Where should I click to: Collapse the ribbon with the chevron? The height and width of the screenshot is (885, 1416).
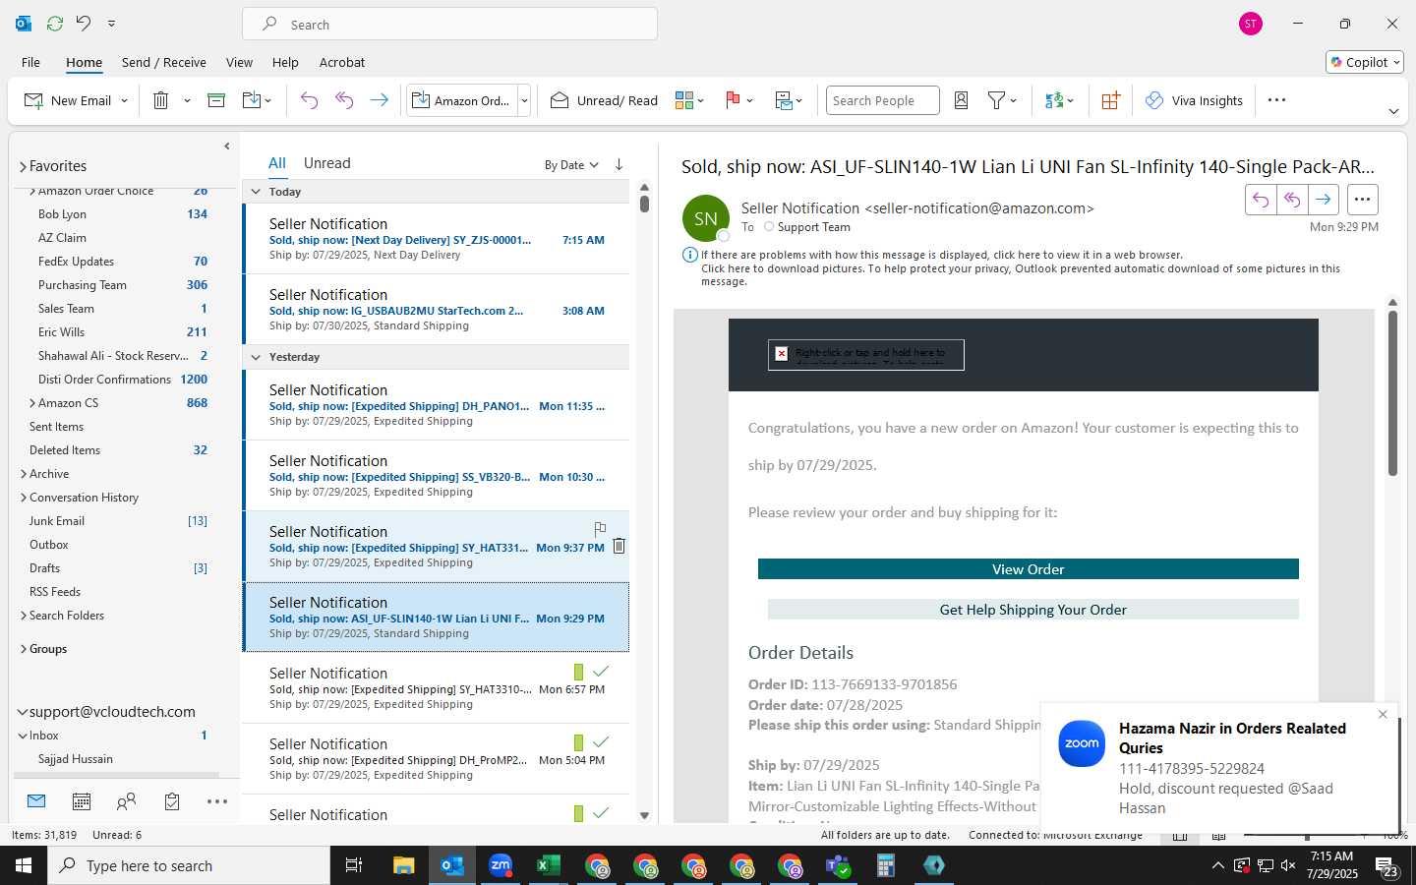click(x=1393, y=111)
